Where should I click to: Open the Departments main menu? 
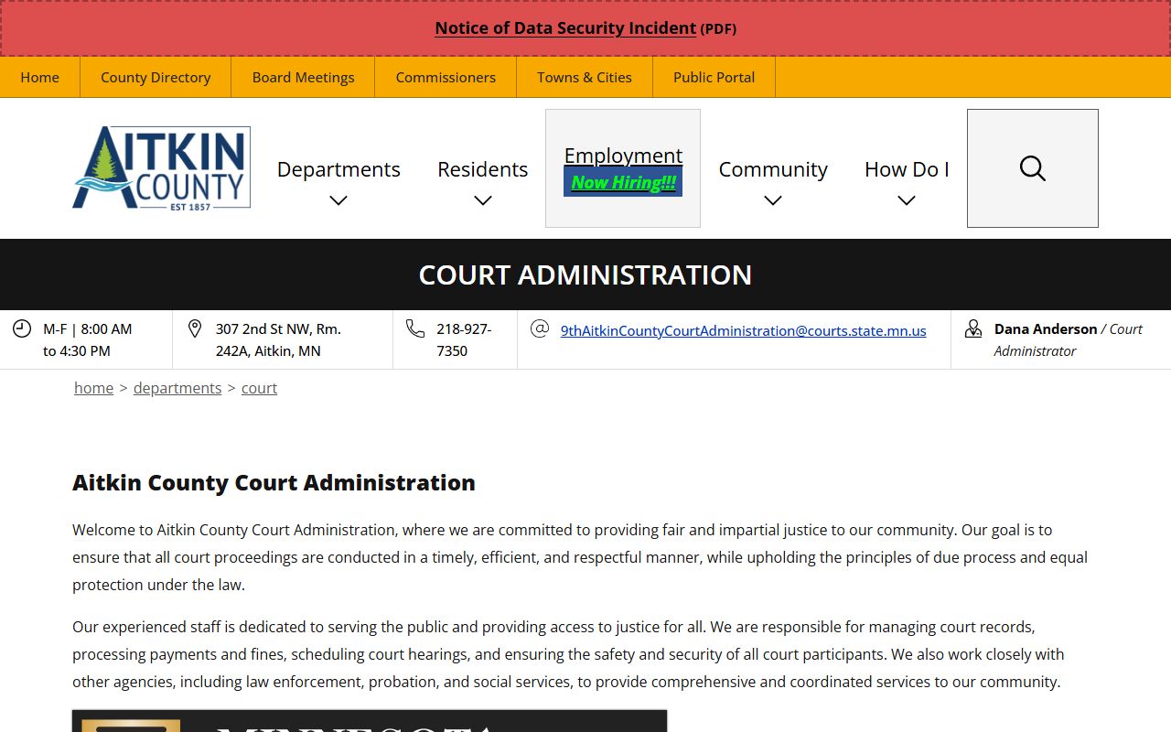tap(338, 169)
